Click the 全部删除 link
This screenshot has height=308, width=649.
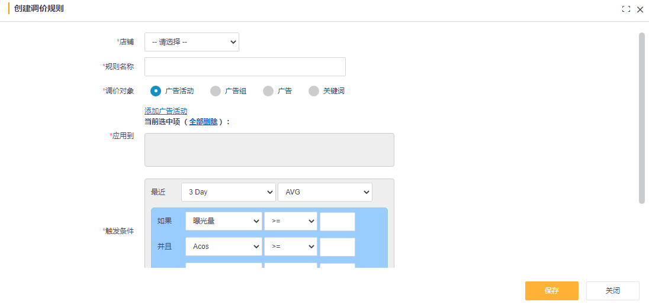click(203, 122)
